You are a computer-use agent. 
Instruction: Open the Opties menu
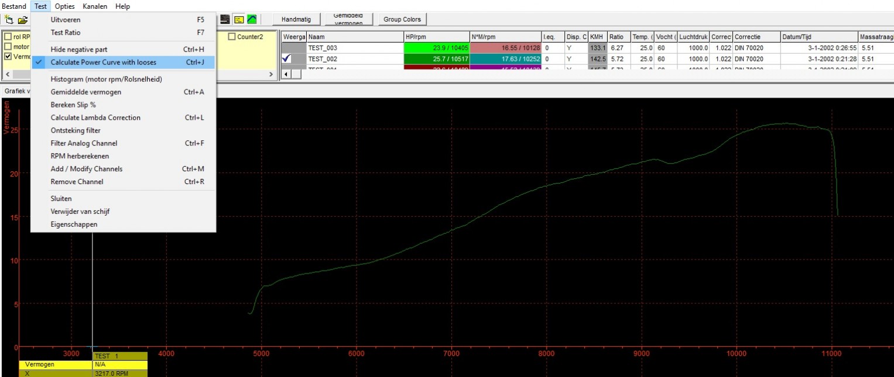64,6
